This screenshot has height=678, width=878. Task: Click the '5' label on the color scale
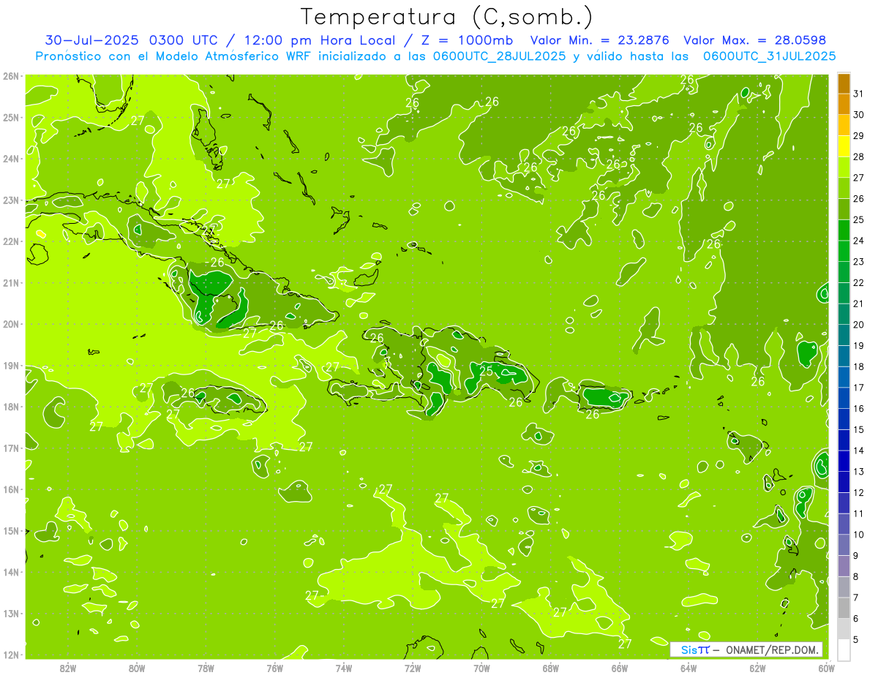(856, 639)
